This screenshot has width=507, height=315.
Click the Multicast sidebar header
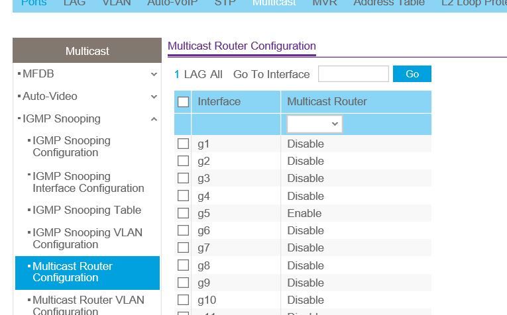(x=87, y=51)
